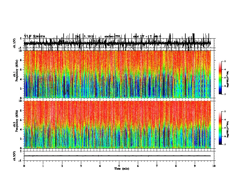Click the flat ch.3 waveform trace
241x186 pixels.
[117, 156]
